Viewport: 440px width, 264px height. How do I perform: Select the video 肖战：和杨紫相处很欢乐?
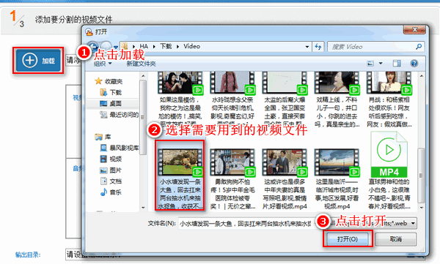pyautogui.click(x=389, y=99)
